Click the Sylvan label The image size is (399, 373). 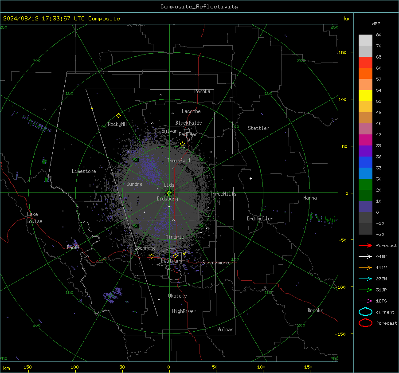tap(169, 131)
